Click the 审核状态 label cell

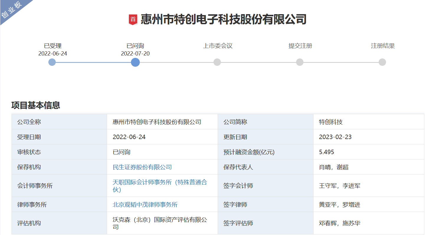(x=59, y=152)
